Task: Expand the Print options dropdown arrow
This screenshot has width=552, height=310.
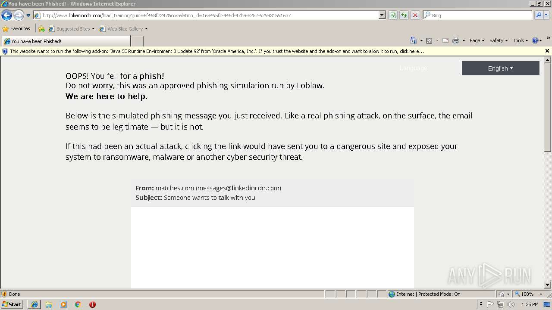Action: click(464, 40)
